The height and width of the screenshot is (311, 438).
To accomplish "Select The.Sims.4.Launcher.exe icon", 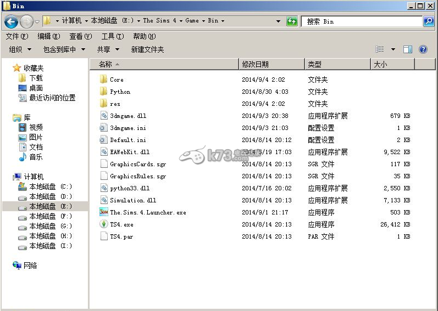I will [x=104, y=212].
